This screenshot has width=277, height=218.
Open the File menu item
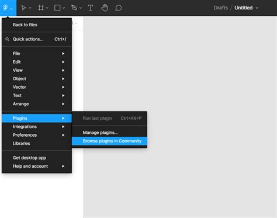(x=37, y=53)
